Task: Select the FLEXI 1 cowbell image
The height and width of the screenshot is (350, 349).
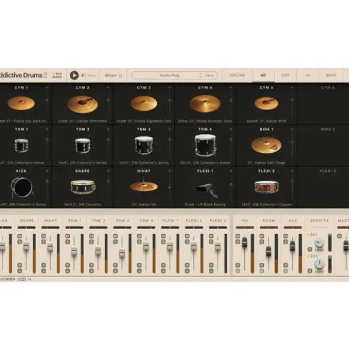Action: pos(207,191)
